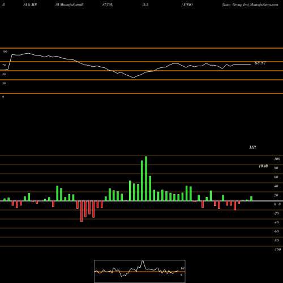The height and width of the screenshot is (283, 283).
Task: Click the RSI current value 63.87 label
Action: coord(260,63)
